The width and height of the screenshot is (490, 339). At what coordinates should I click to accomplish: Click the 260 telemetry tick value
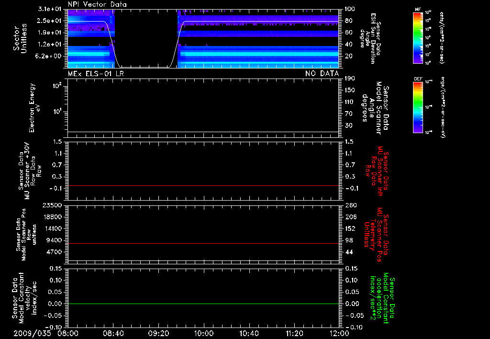351,205
